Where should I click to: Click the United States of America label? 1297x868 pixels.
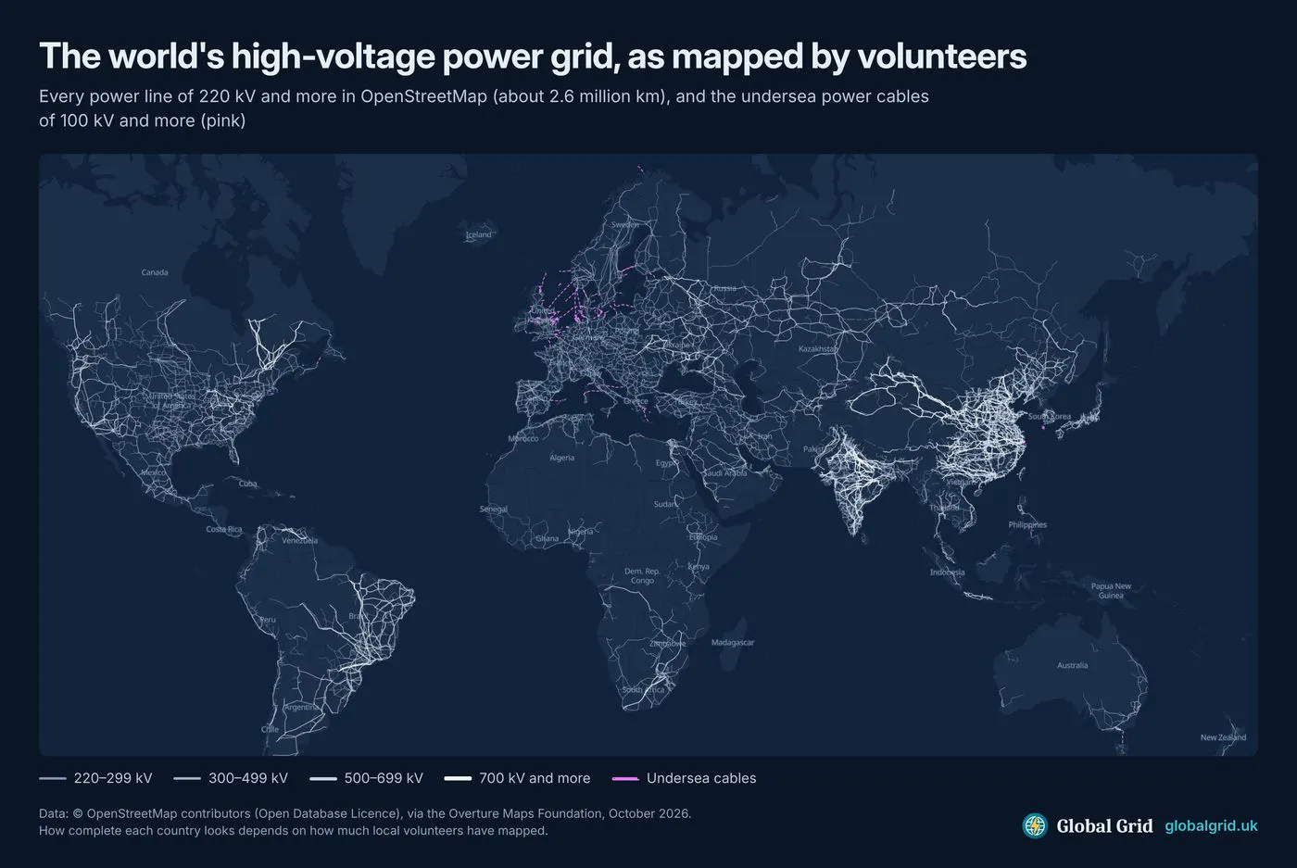tap(174, 401)
